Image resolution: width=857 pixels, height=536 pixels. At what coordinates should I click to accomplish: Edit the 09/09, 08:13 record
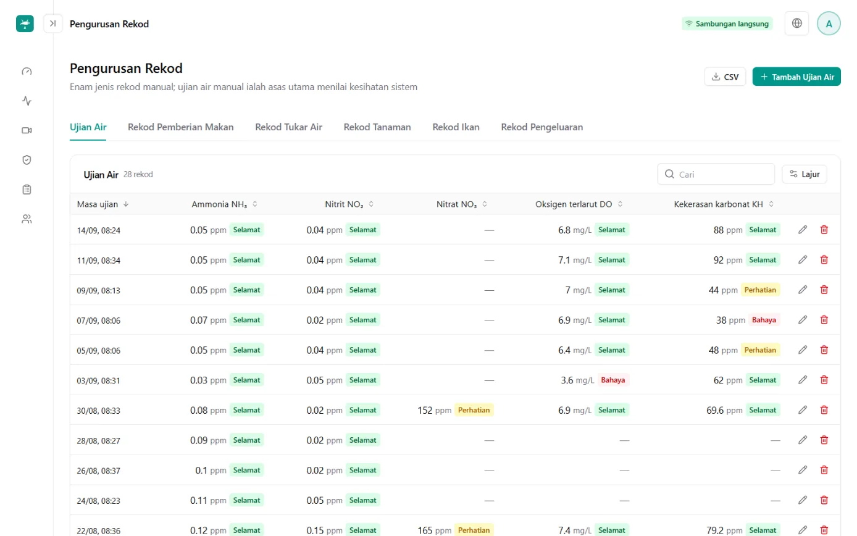tap(803, 290)
